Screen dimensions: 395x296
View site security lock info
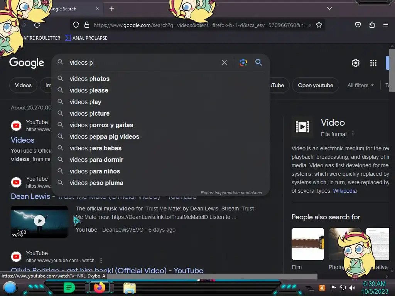(87, 25)
